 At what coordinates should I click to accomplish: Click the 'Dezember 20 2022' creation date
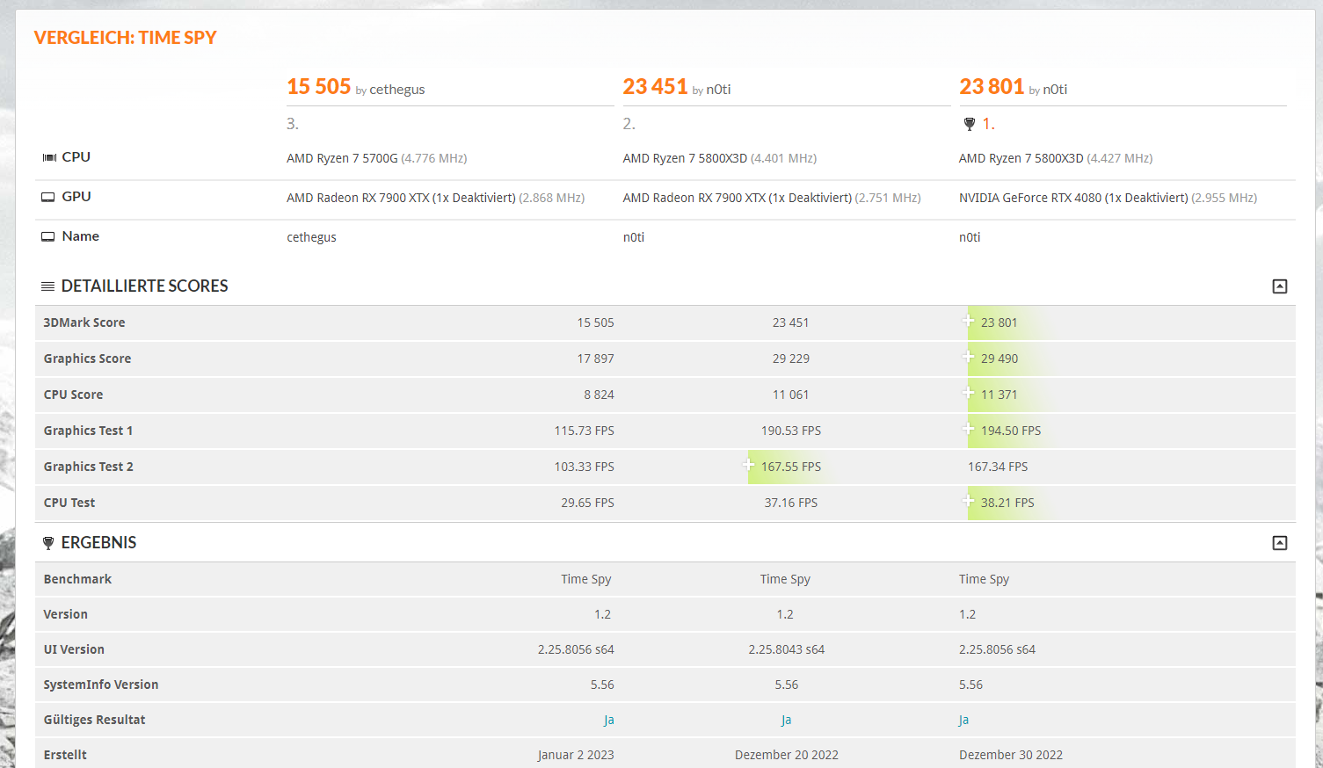[x=787, y=755]
